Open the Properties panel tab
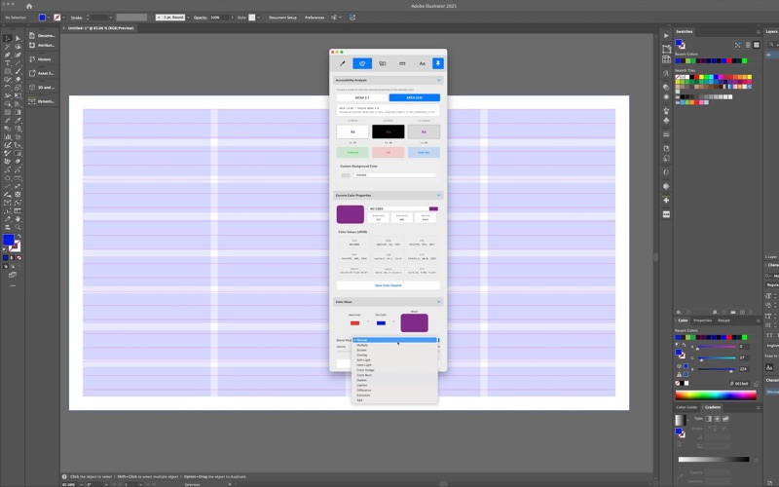This screenshot has height=487, width=779. click(x=702, y=320)
